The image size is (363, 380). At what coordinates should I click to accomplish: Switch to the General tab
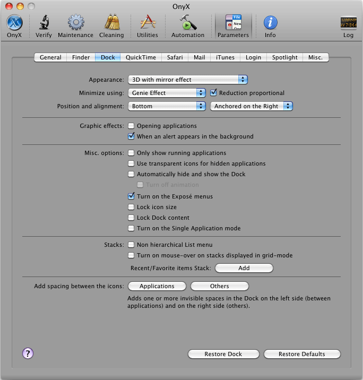pos(50,57)
